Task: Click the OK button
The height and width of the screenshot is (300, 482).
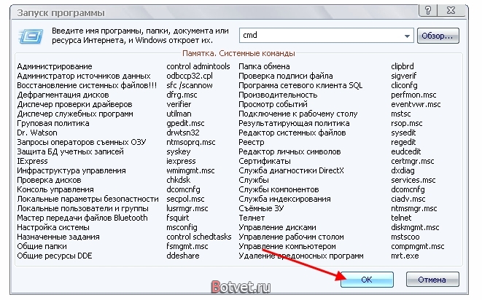Action: [x=367, y=280]
